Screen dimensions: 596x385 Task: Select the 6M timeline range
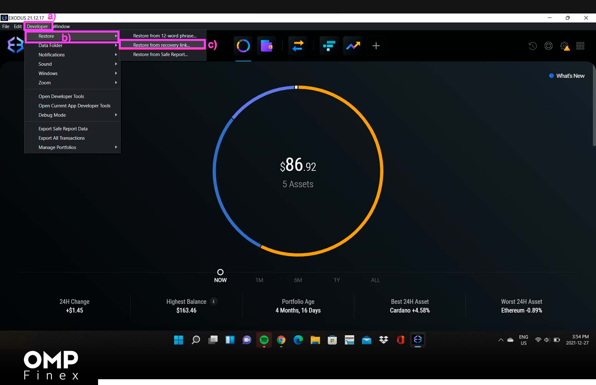(x=298, y=280)
